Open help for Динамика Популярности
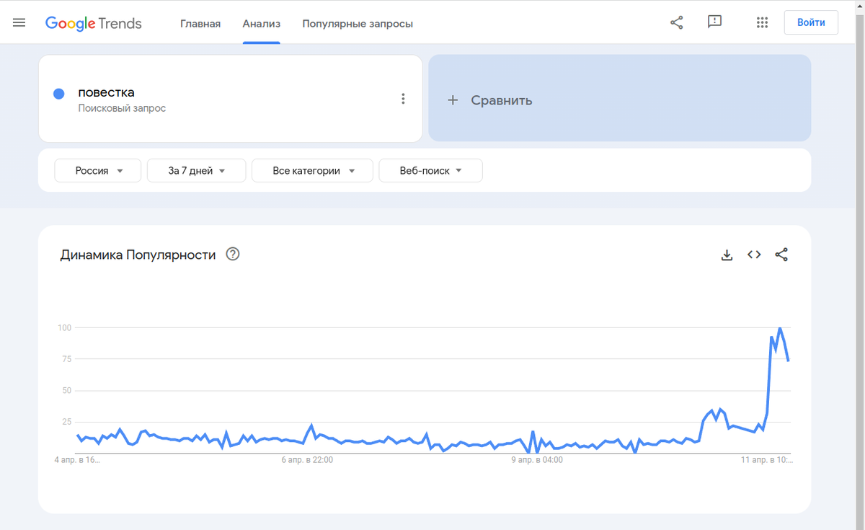The image size is (865, 530). [x=233, y=254]
